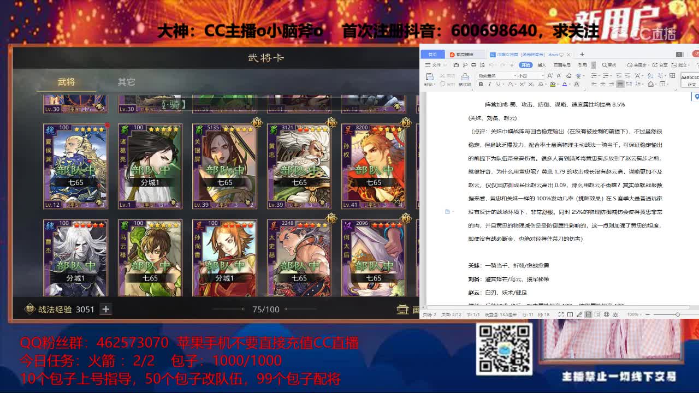Viewport: 699px width, 393px height.
Task: Switch to web layout globe view
Action: (606, 314)
